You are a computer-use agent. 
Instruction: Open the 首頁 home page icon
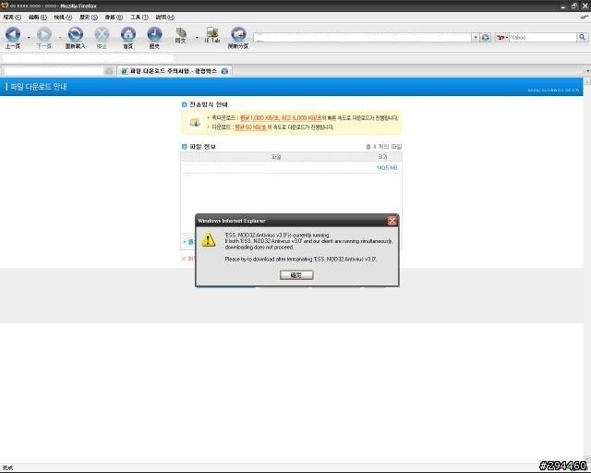pos(128,34)
